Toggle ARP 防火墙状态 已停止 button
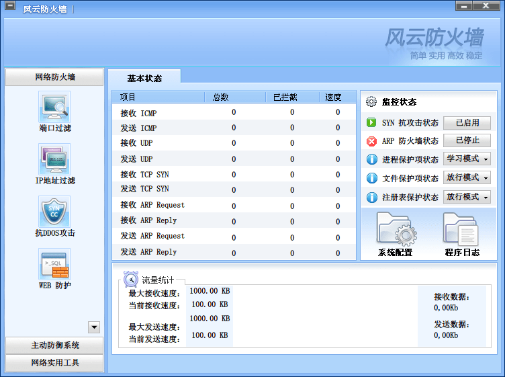The height and width of the screenshot is (377, 505). [x=467, y=140]
